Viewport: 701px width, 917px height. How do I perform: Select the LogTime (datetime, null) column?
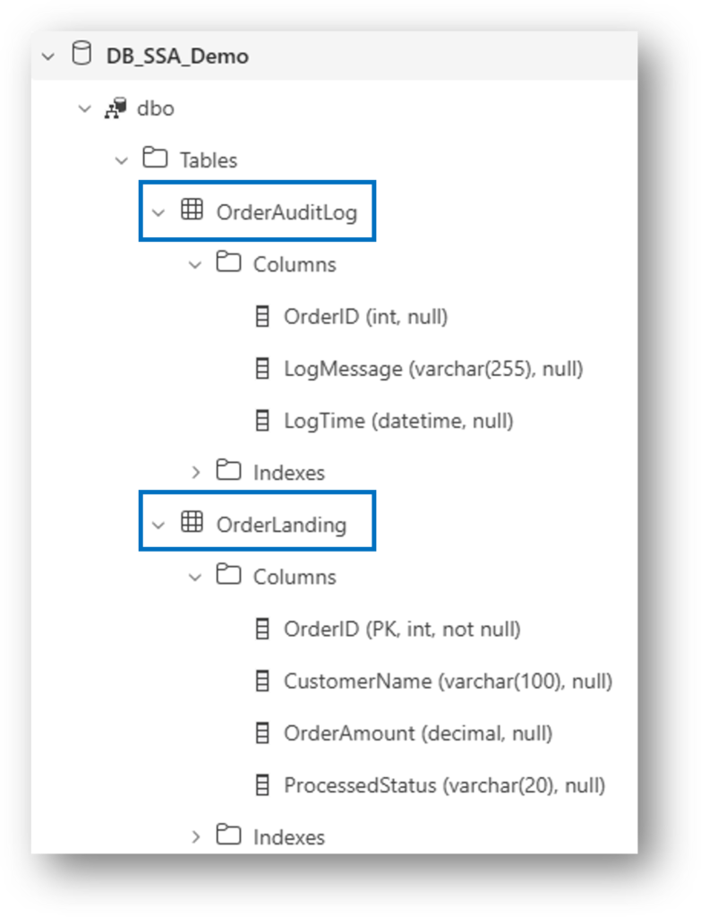398,420
